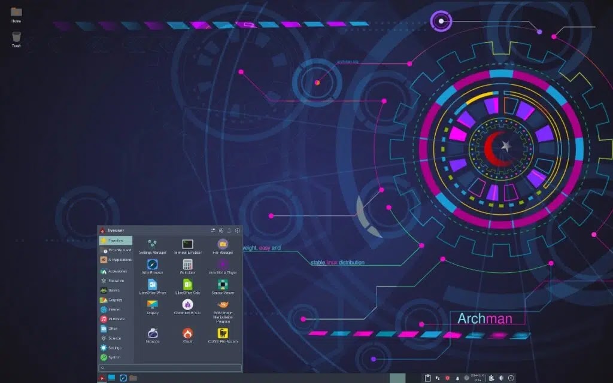Open the clipboard manager in the system tray
613x383 pixels.
click(427, 378)
